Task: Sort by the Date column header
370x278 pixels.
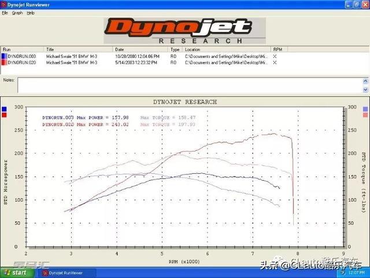Action: 140,49
